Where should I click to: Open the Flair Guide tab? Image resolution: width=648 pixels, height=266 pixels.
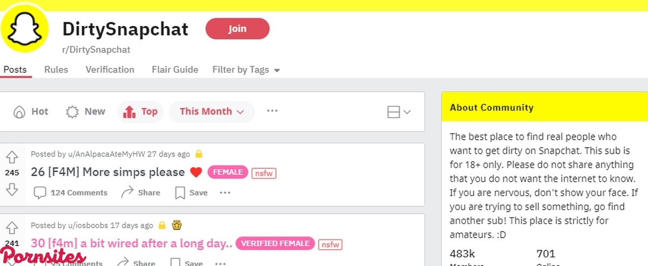click(x=175, y=70)
